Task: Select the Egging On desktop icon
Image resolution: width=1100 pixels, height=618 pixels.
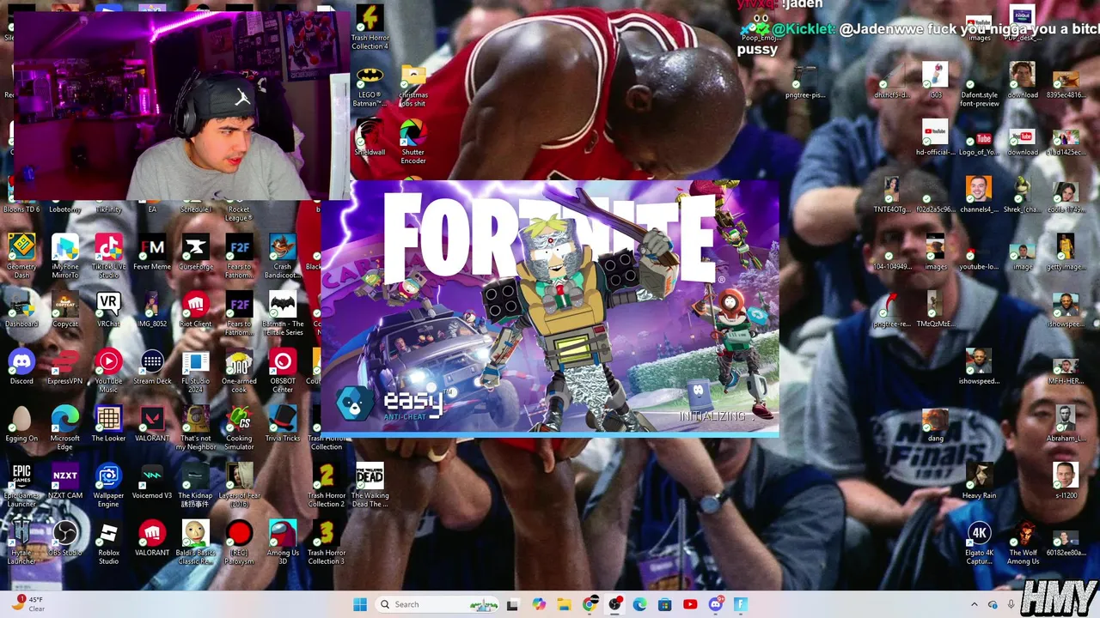Action: (21, 424)
